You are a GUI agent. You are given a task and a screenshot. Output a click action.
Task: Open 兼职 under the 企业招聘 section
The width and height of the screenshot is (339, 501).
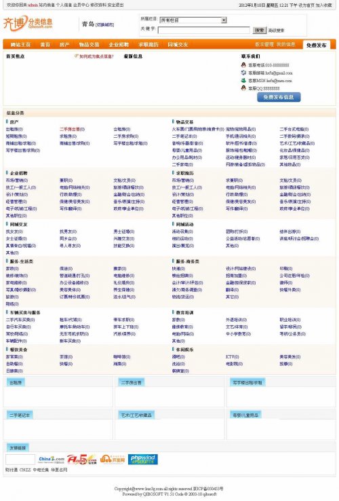click(x=66, y=181)
